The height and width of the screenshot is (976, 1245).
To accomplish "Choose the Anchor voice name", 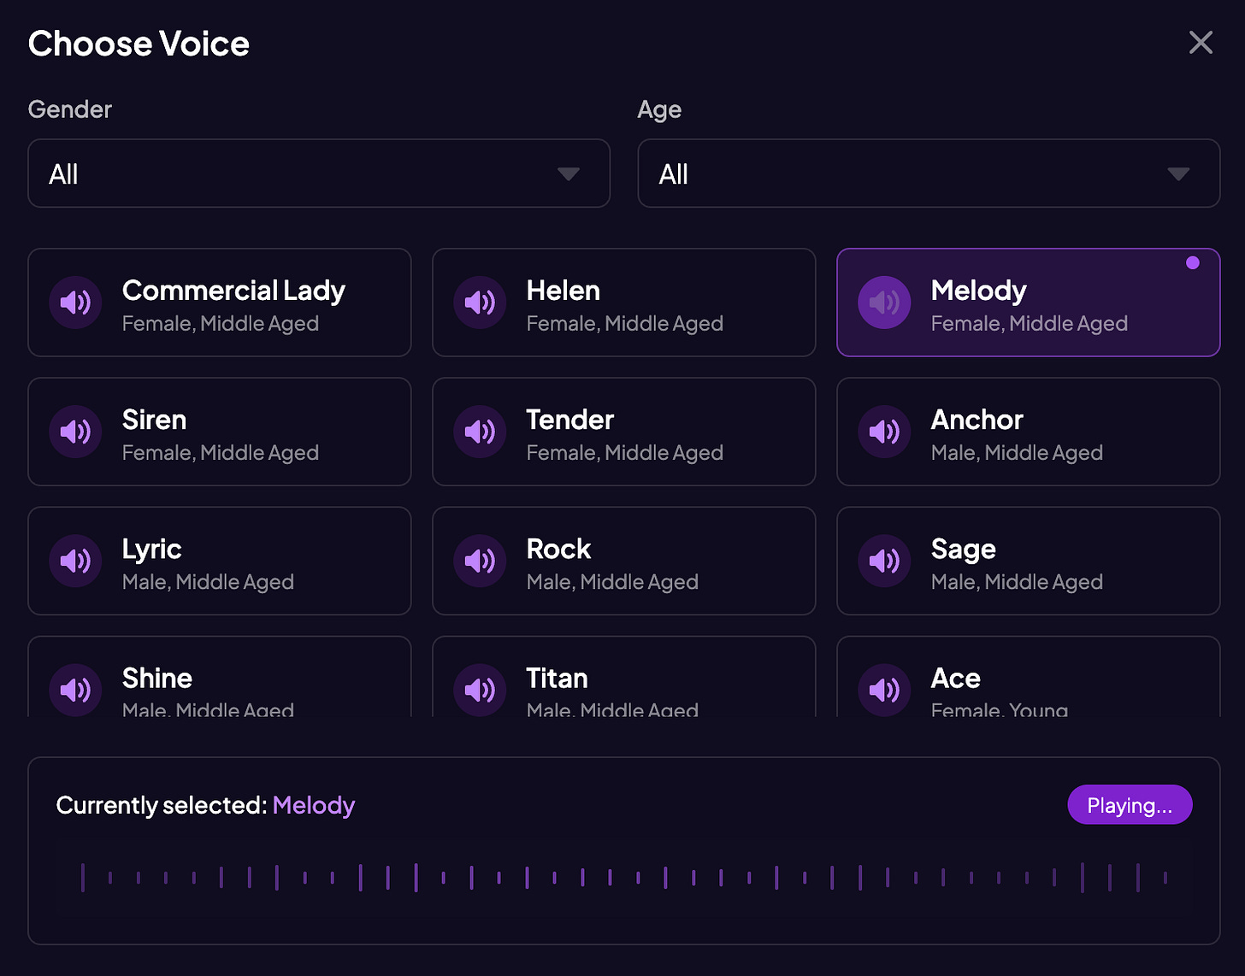I will pyautogui.click(x=977, y=420).
